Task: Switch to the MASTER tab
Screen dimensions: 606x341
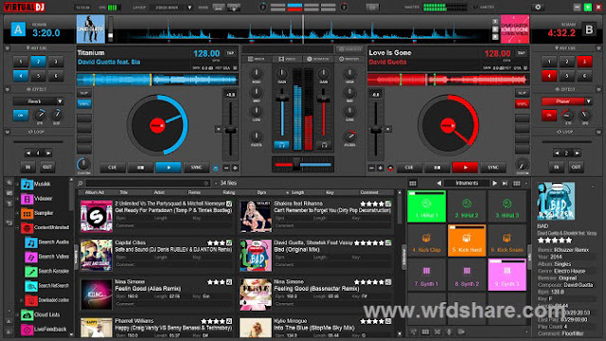Action: pos(349,59)
